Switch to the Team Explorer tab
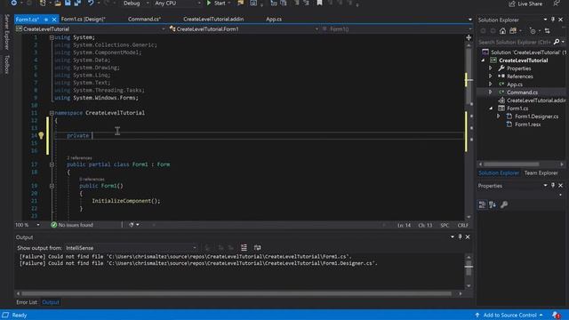Image resolution: width=569 pixels, height=320 pixels. click(541, 173)
